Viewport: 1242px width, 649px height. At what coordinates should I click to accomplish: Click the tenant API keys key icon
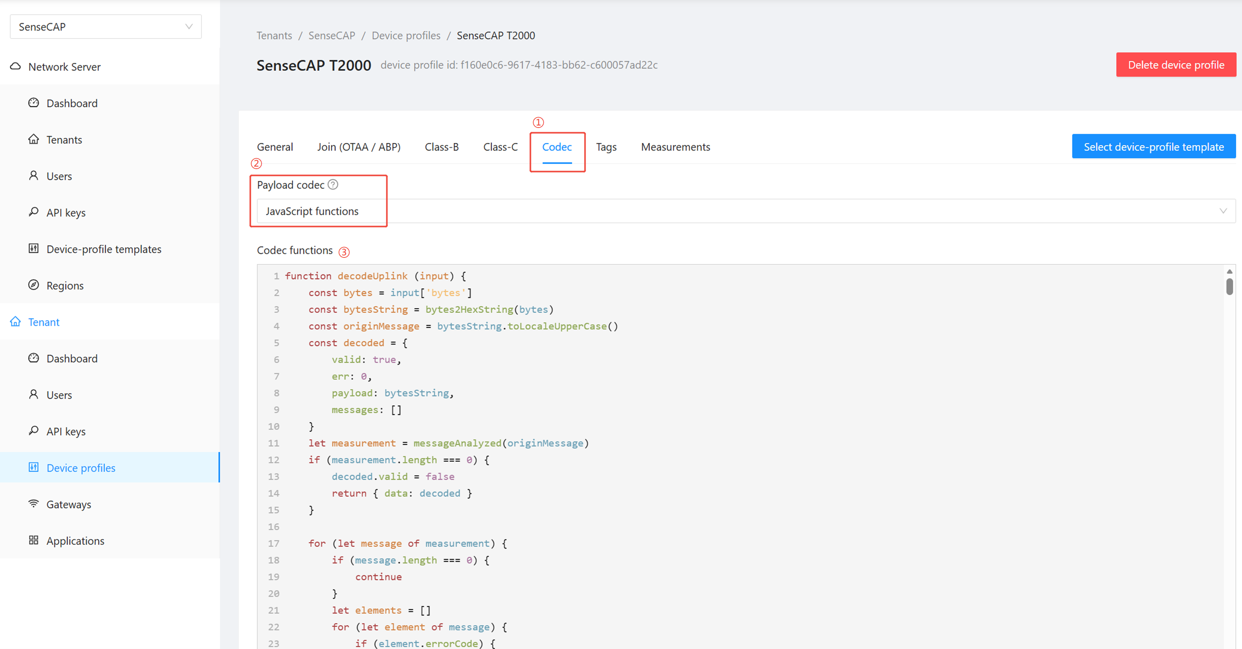33,430
